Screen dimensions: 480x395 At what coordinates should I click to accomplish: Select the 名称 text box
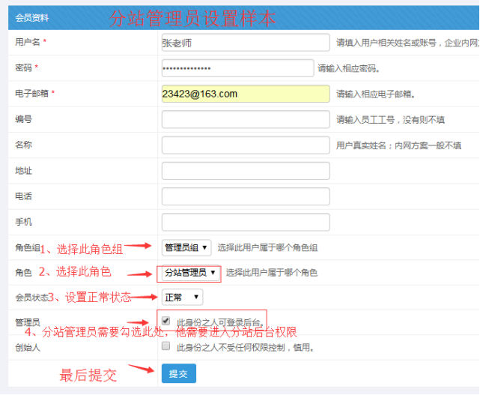pos(245,145)
